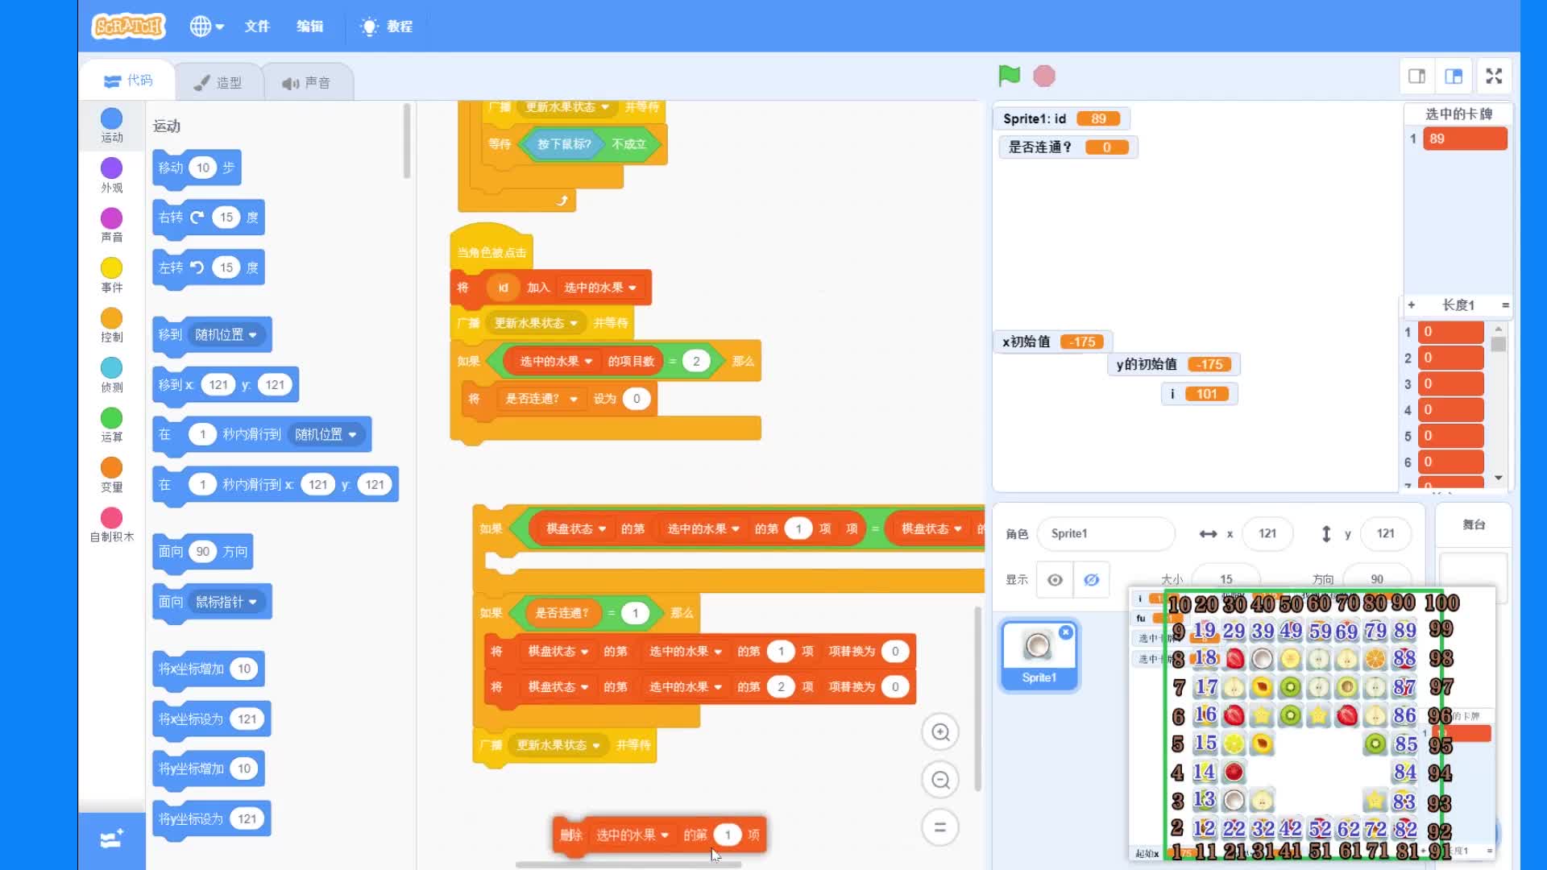
Task: Click the green flag to run
Action: pyautogui.click(x=1009, y=76)
